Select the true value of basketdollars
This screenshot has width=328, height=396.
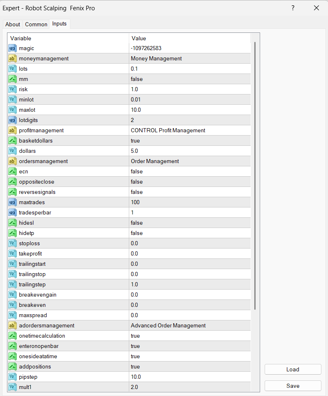135,140
